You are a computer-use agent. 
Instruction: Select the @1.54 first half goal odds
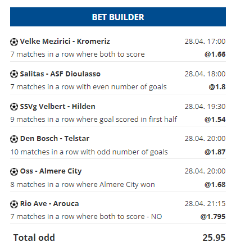click(215, 120)
